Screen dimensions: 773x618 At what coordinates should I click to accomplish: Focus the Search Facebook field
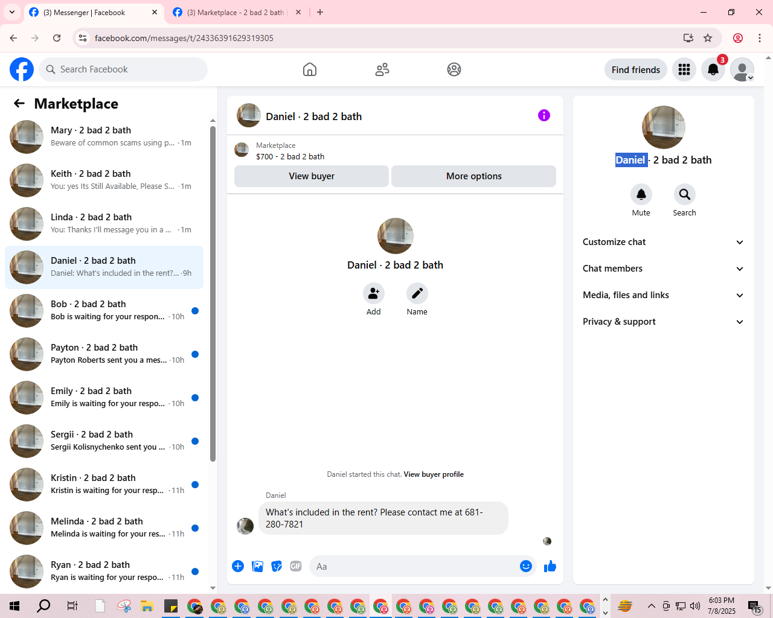pyautogui.click(x=123, y=69)
